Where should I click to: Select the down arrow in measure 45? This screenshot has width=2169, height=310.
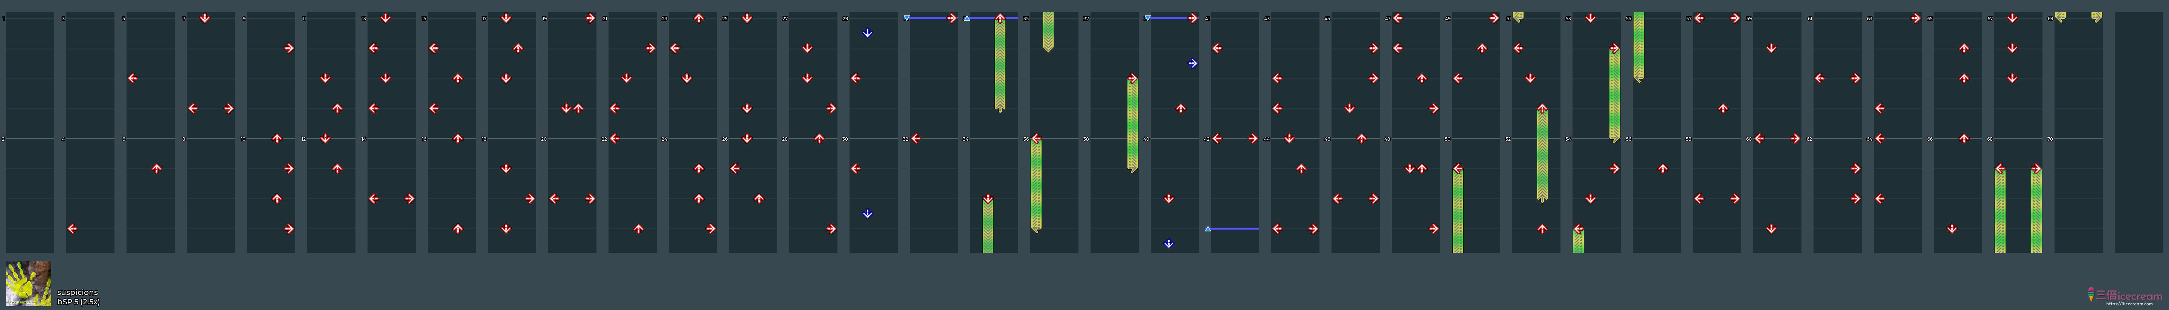pos(1350,108)
